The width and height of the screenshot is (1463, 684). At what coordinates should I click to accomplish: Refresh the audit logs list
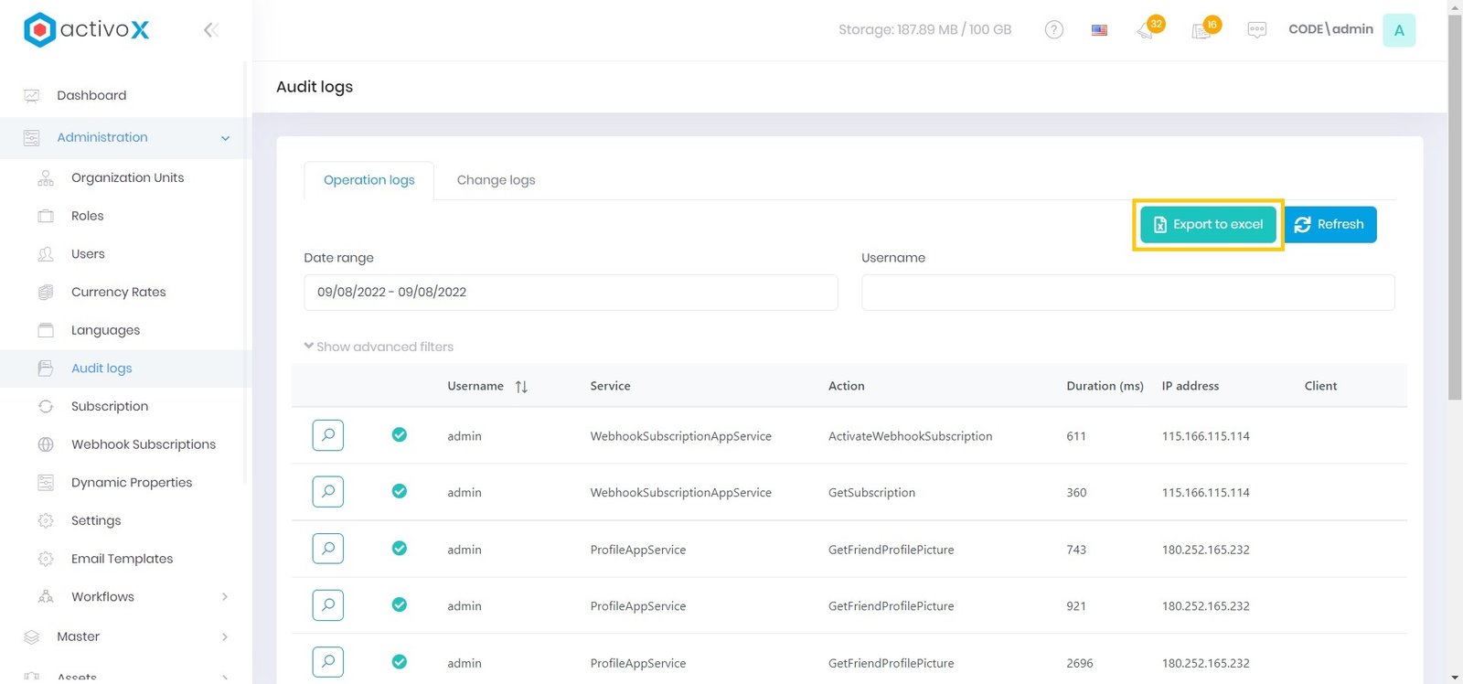1330,224
